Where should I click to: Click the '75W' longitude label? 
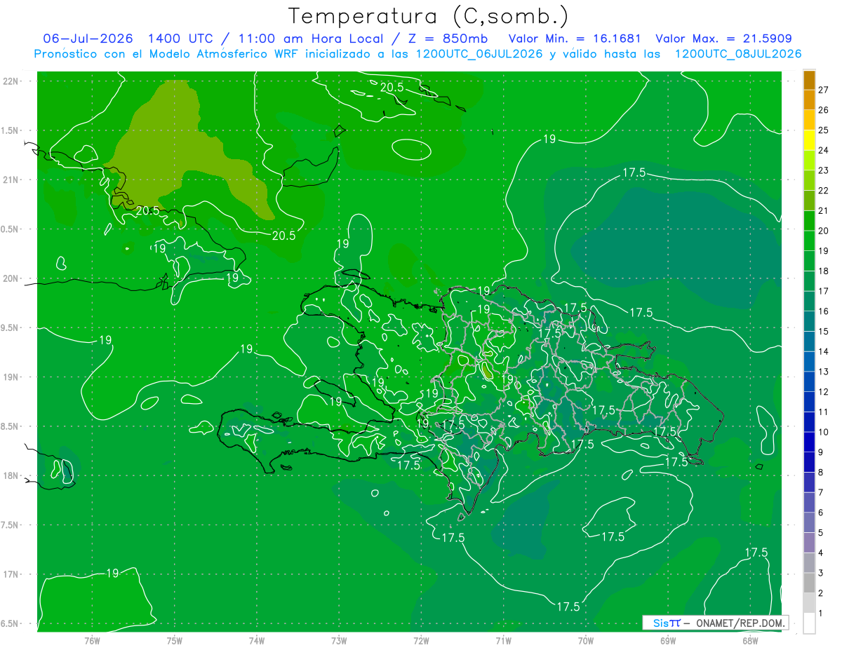click(x=175, y=640)
